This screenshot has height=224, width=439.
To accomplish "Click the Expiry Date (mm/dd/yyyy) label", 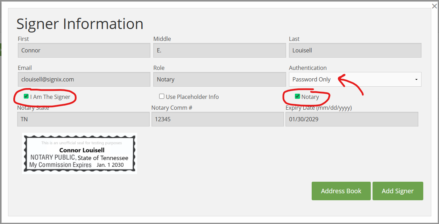I will (x=318, y=108).
